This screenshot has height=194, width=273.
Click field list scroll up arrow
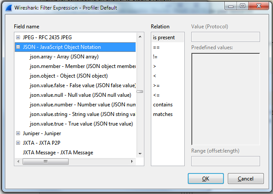point(140,37)
